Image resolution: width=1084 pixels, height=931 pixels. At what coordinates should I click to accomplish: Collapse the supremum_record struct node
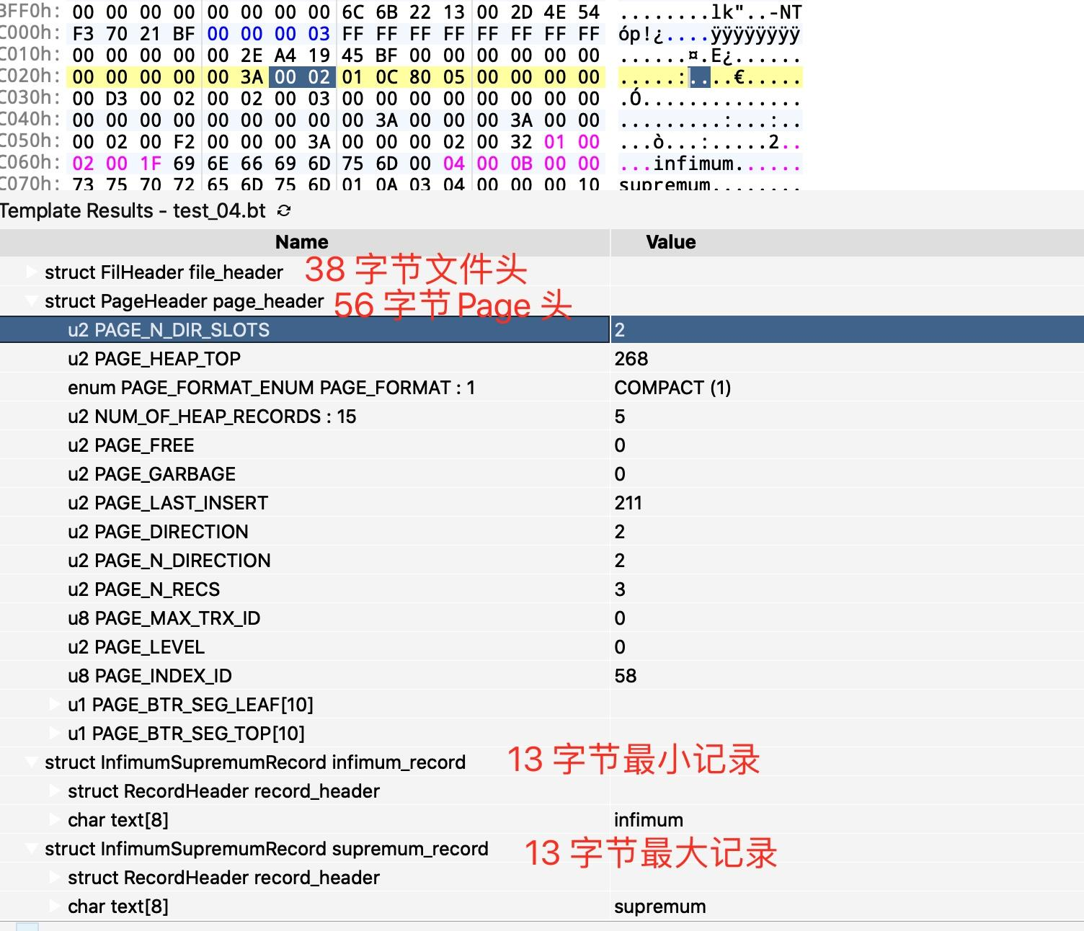(31, 849)
